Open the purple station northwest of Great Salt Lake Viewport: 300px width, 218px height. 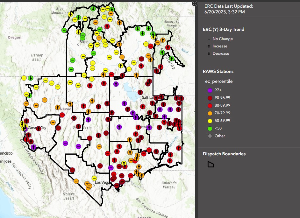(x=116, y=84)
